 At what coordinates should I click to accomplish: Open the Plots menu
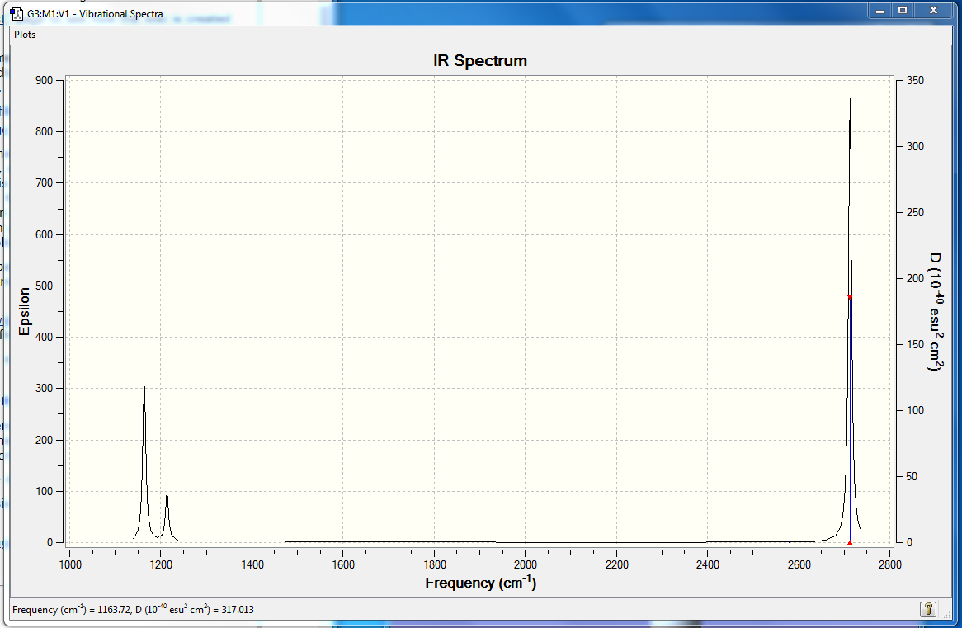click(25, 35)
